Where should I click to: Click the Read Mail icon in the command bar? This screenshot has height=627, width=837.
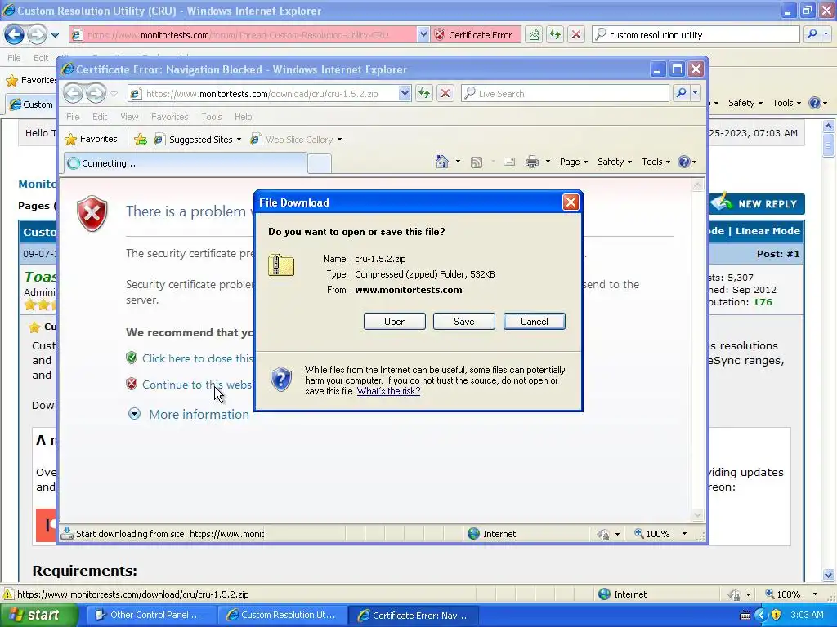pyautogui.click(x=509, y=162)
